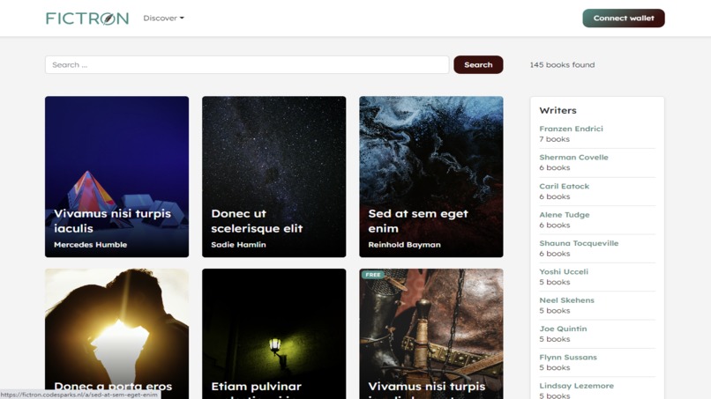Open the Etiam pulvinar book card
The width and height of the screenshot is (711, 399).
[x=273, y=334]
